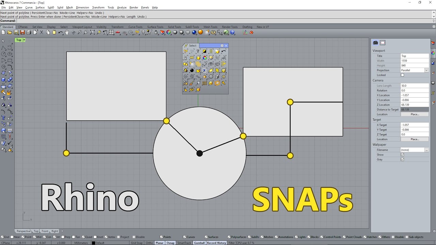Toggle the End osnap checkbox
Image resolution: width=436 pixels, height=245 pixels.
(x=2, y=237)
